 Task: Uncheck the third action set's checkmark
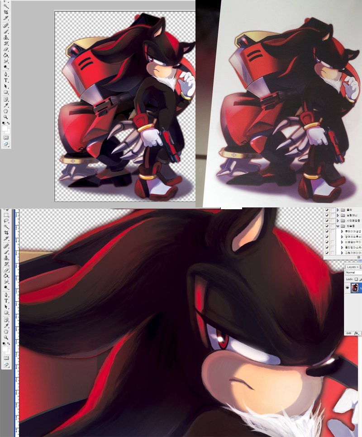pyautogui.click(x=327, y=221)
